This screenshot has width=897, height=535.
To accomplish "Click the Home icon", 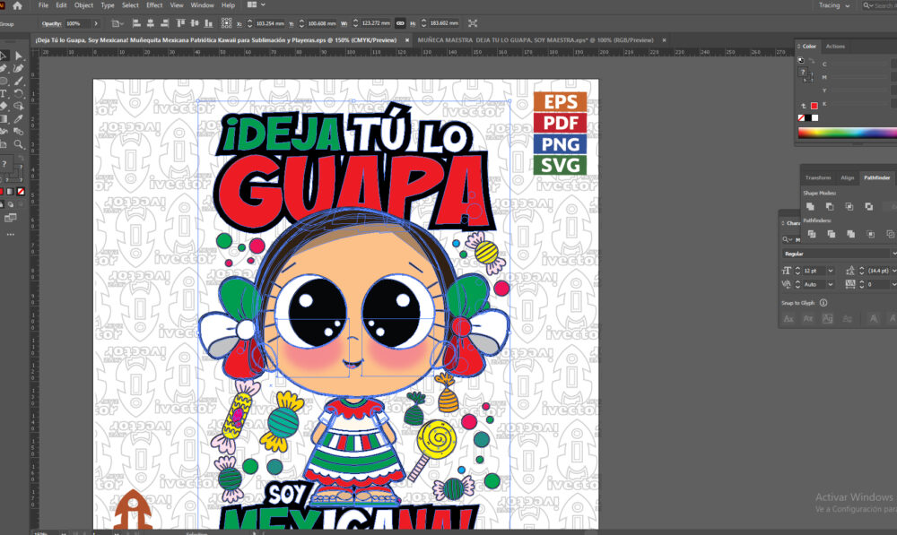I will click(17, 5).
